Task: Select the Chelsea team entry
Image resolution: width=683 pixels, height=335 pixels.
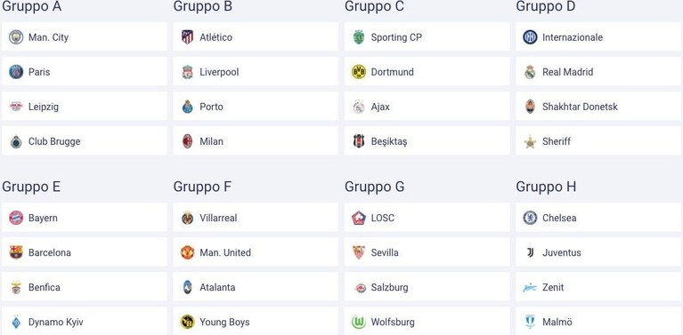Action: (598, 218)
